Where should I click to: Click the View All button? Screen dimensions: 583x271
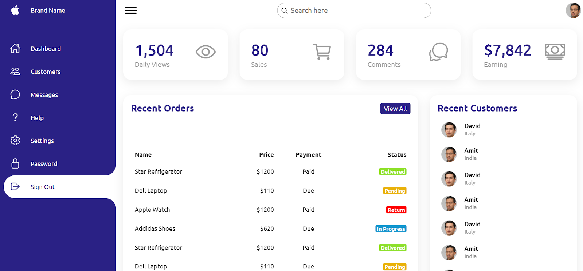click(395, 109)
